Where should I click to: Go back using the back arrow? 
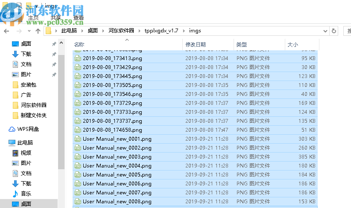(6, 31)
